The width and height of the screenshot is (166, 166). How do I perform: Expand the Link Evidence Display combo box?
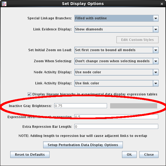point(113,29)
